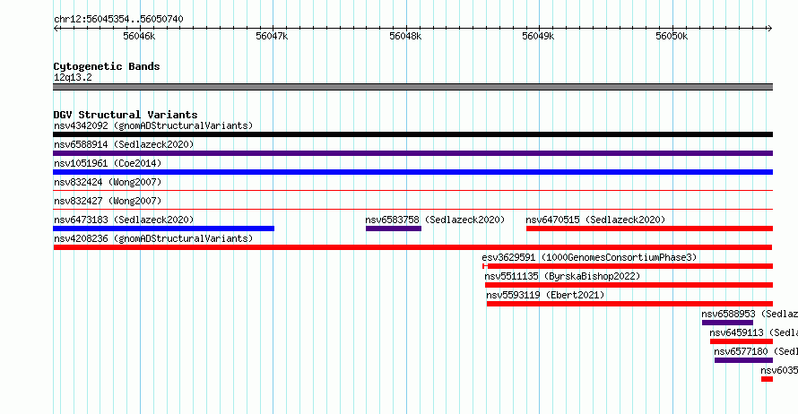The width and height of the screenshot is (798, 414).
Task: Open variant nsv832424 (Wong2007) label
Action: click(108, 182)
